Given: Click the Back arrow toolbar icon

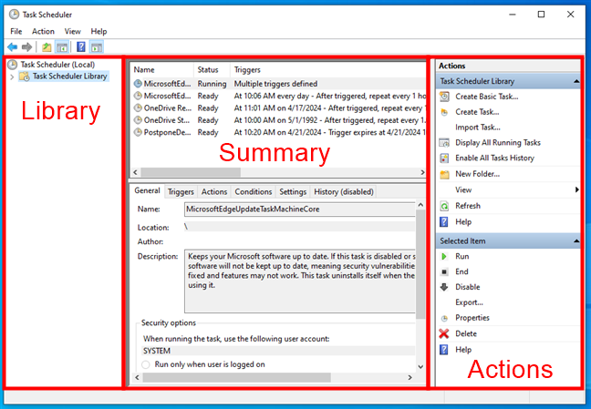Looking at the screenshot, I should pos(12,47).
